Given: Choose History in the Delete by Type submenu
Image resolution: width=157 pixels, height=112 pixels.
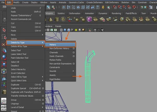Looking at the screenshot, I should tap(60, 45).
